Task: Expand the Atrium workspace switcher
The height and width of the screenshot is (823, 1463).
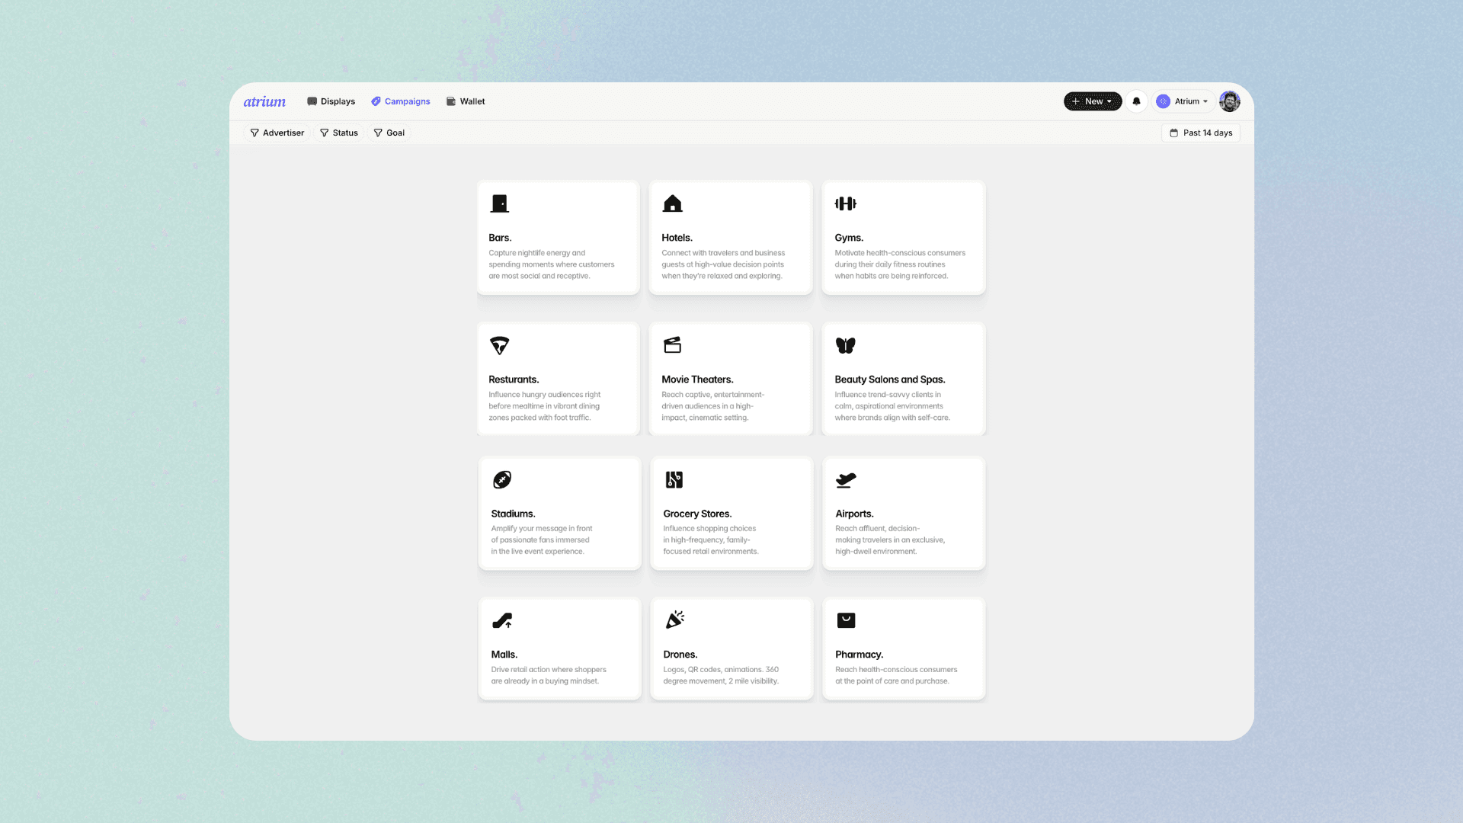Action: (x=1183, y=101)
